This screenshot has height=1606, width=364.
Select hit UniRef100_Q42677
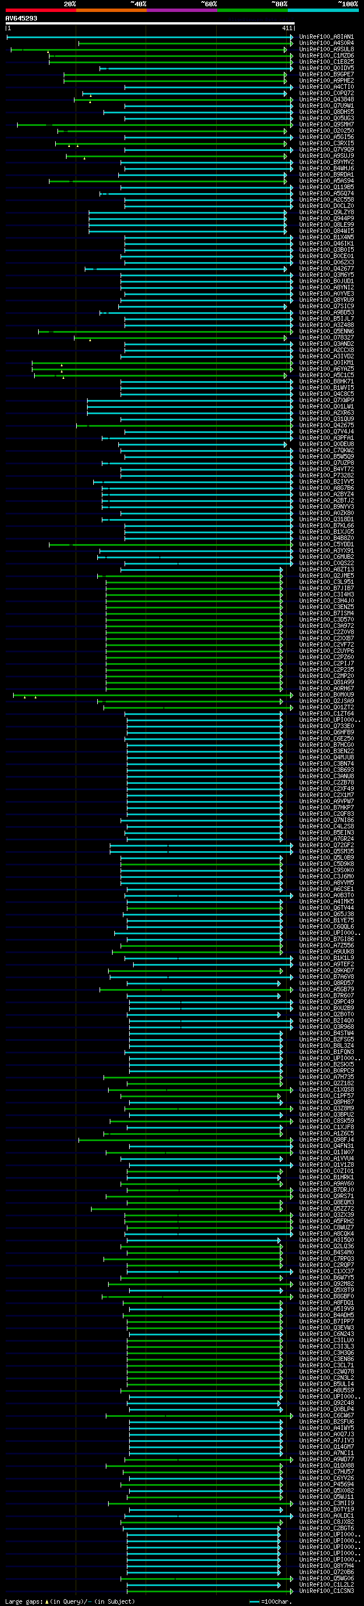pos(326,269)
